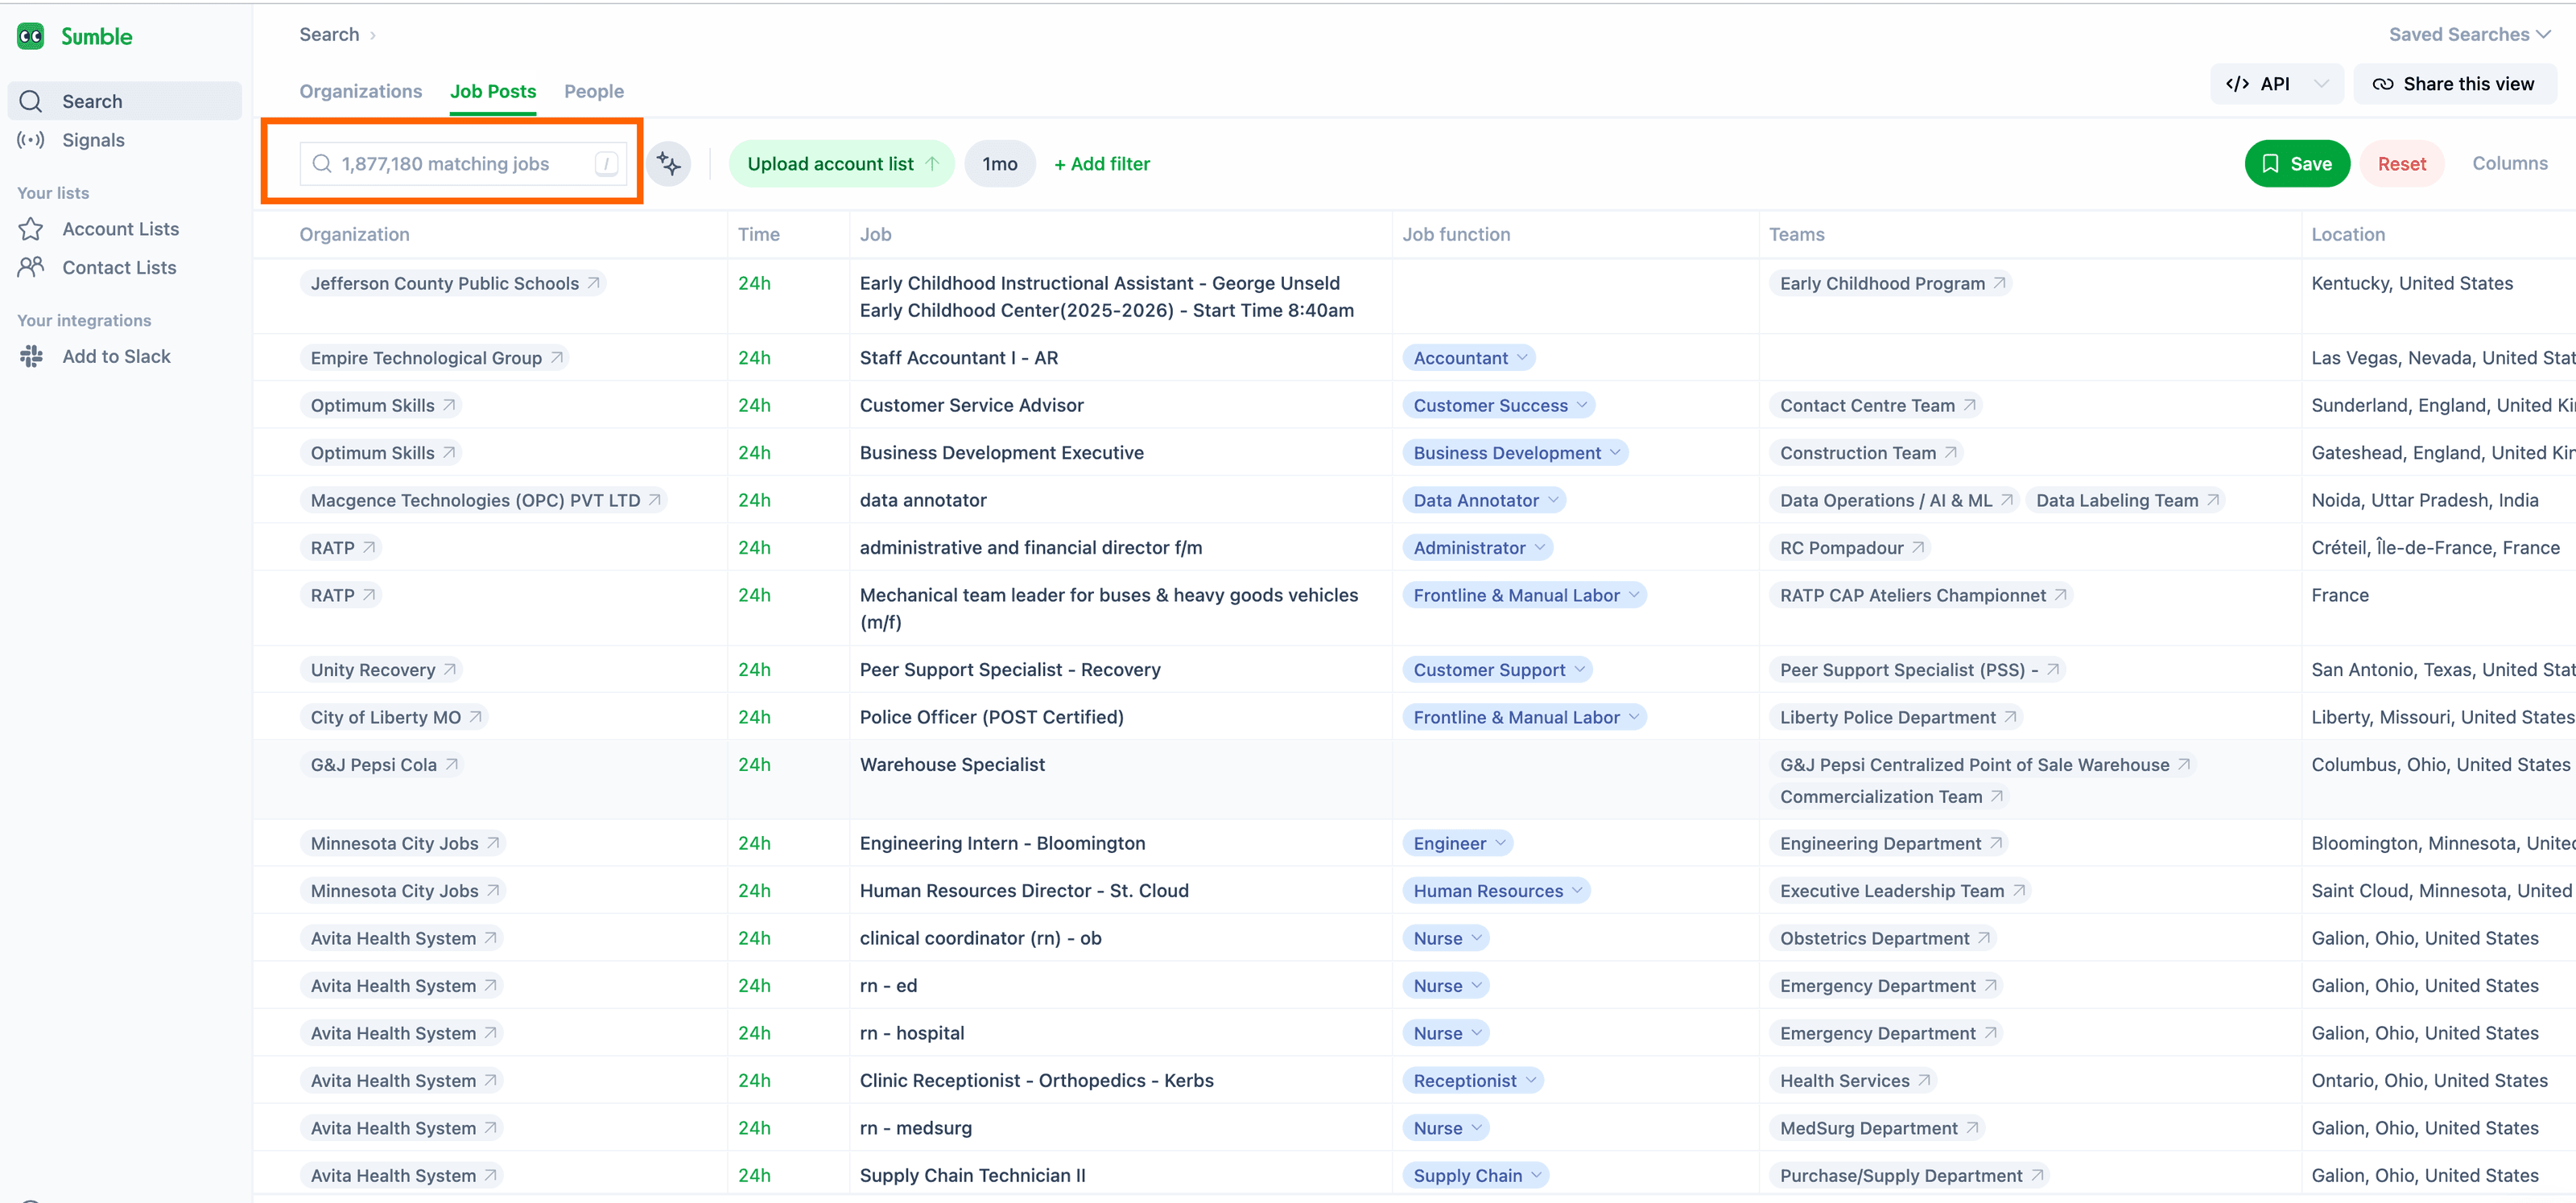Click the G&J Pepsi Cola organization arrow
Image resolution: width=2576 pixels, height=1203 pixels.
tap(452, 764)
